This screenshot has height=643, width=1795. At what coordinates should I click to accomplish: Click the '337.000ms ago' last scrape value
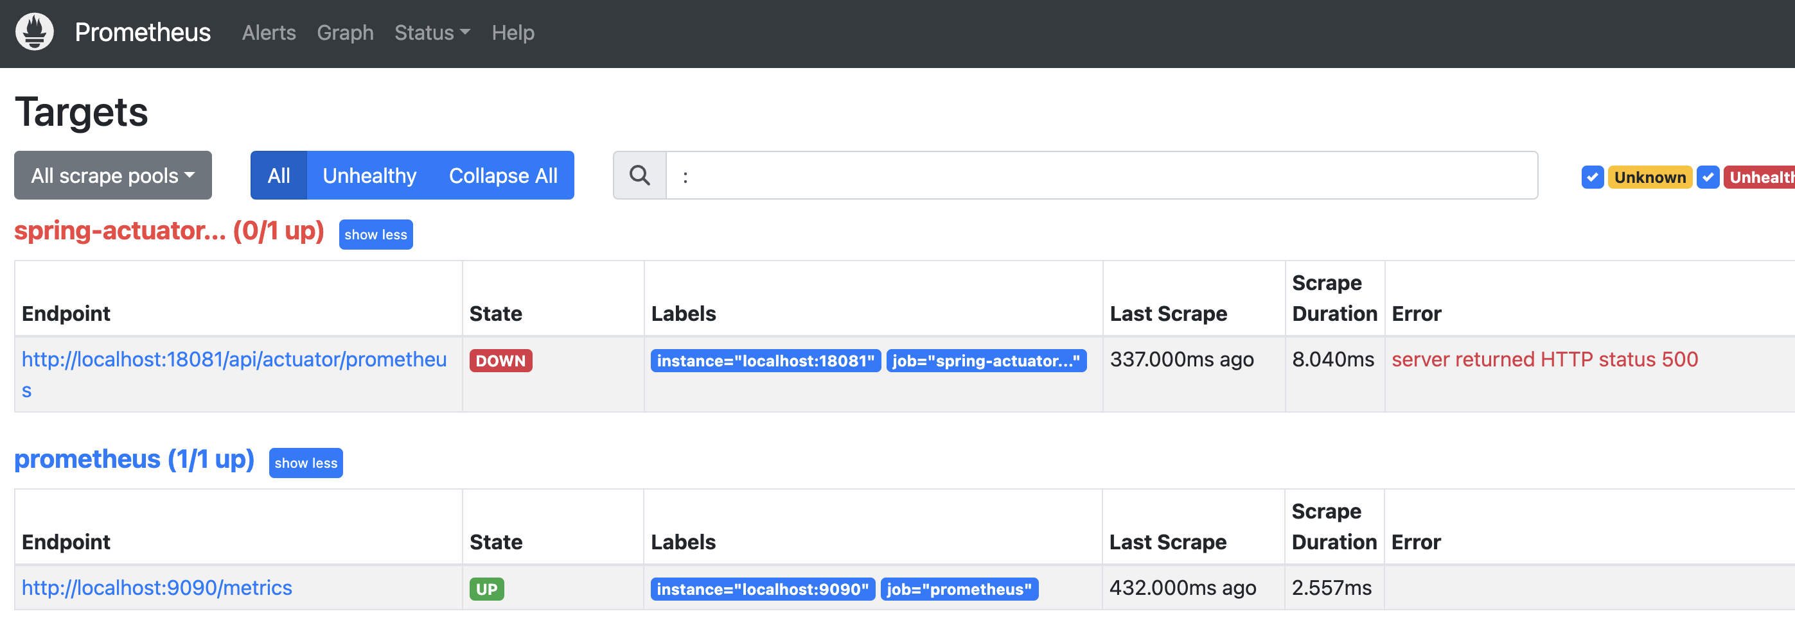point(1182,359)
